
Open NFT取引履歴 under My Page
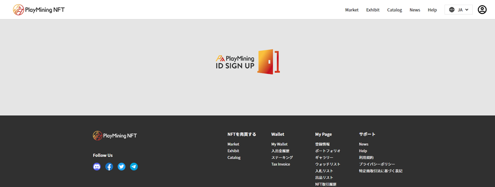[326, 184]
